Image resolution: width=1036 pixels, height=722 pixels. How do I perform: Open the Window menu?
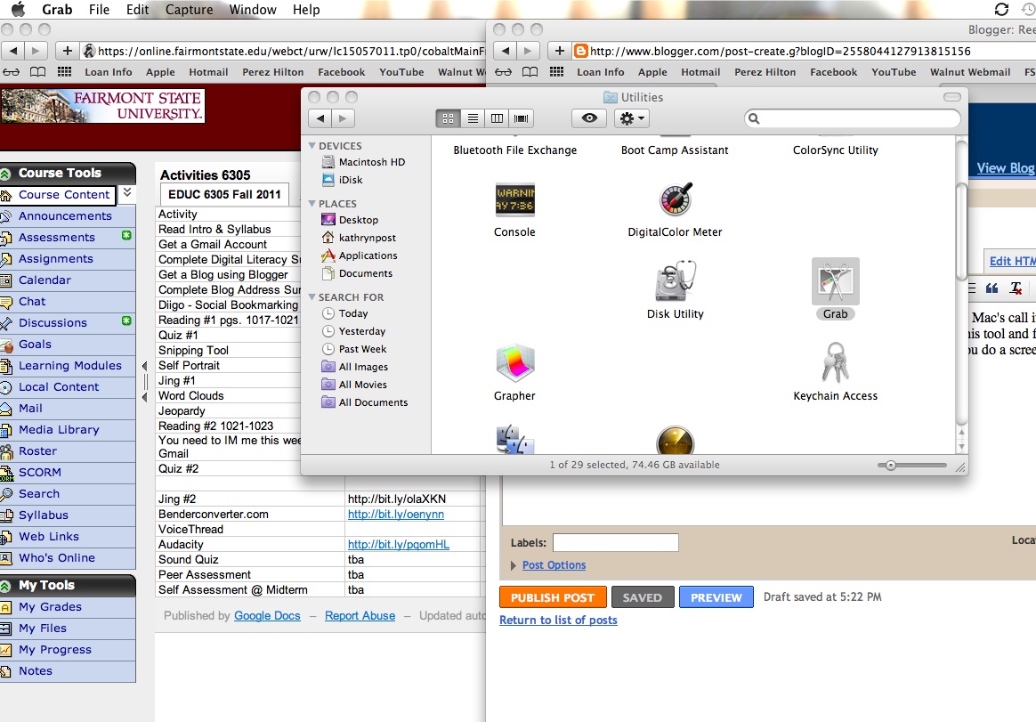(253, 9)
